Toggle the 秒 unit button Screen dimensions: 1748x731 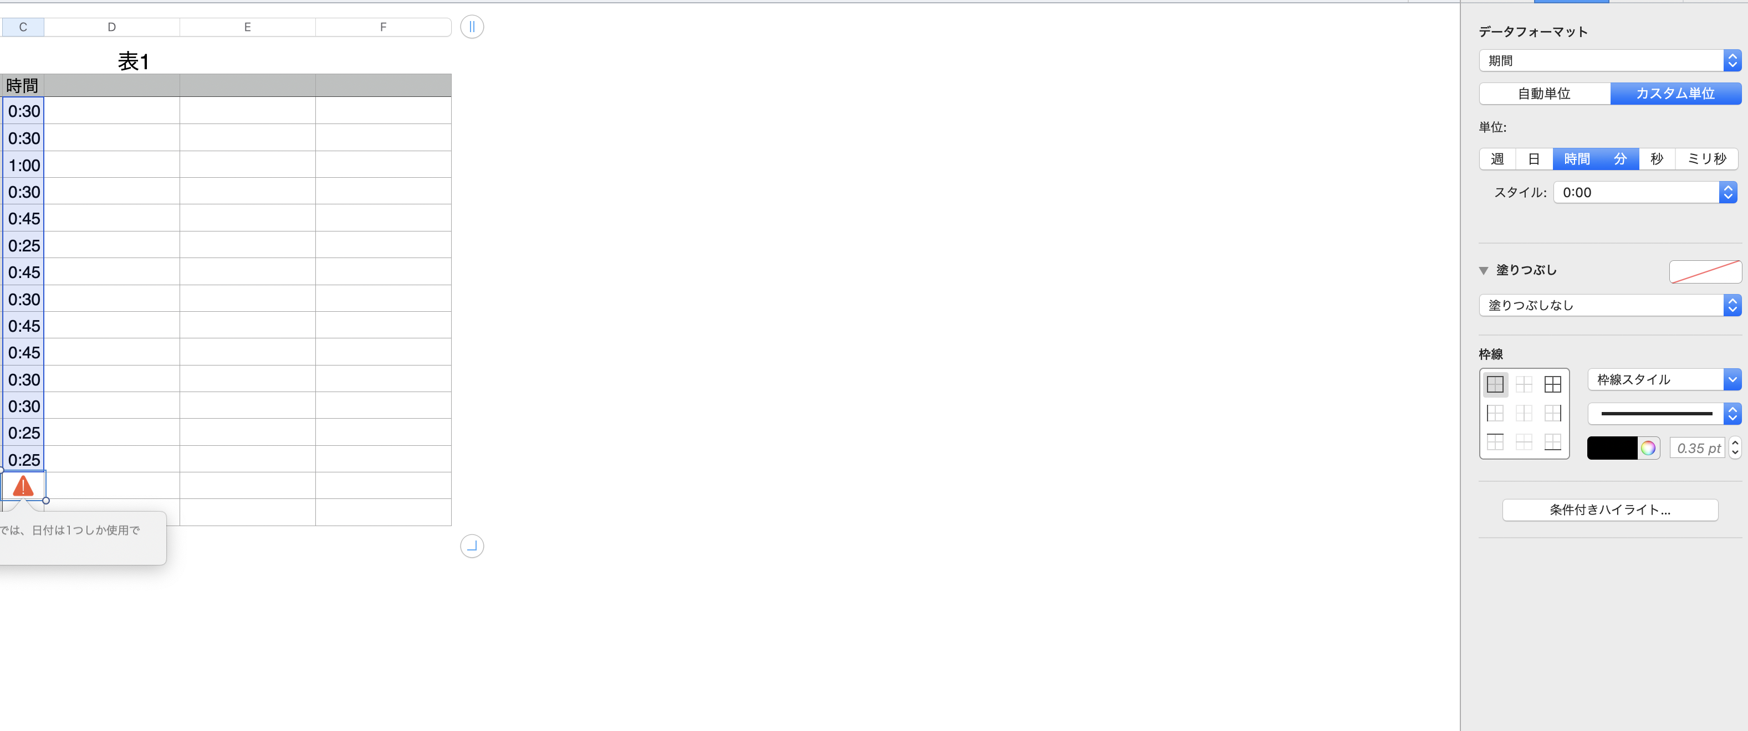tap(1657, 159)
